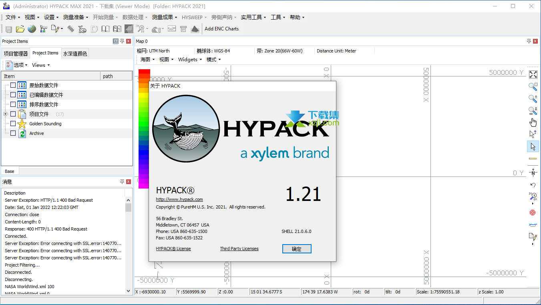541x305 pixels.
Task: Select the query pointer with question mark
Action: point(533,134)
